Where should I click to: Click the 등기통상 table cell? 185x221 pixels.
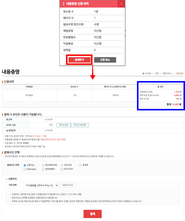(29, 95)
